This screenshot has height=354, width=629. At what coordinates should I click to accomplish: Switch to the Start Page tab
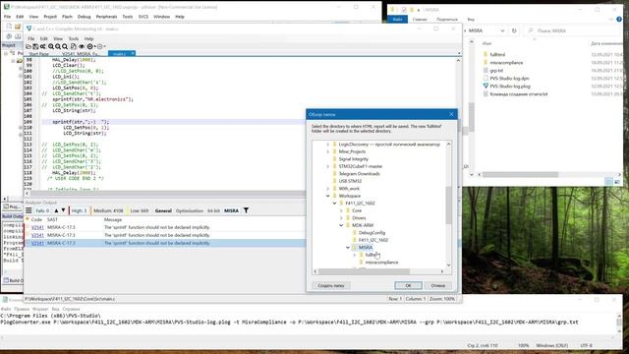(x=39, y=54)
